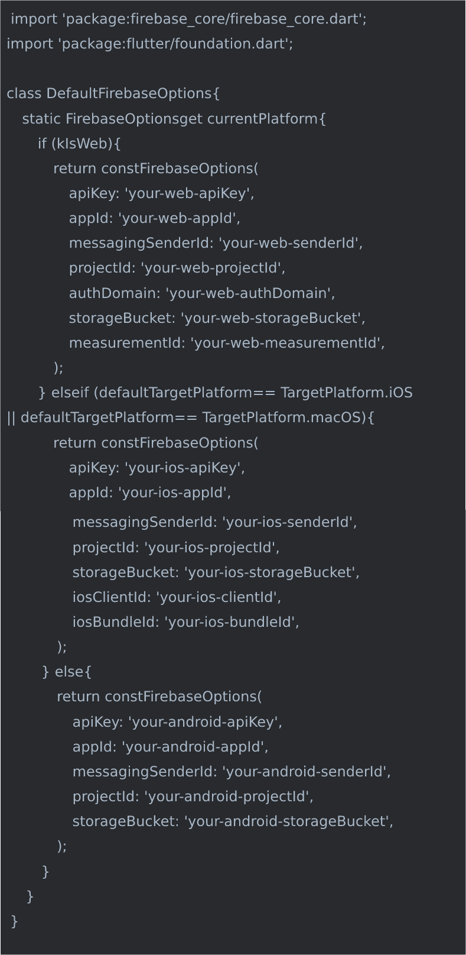Click the 'your-web-authDomain' string

[250, 293]
